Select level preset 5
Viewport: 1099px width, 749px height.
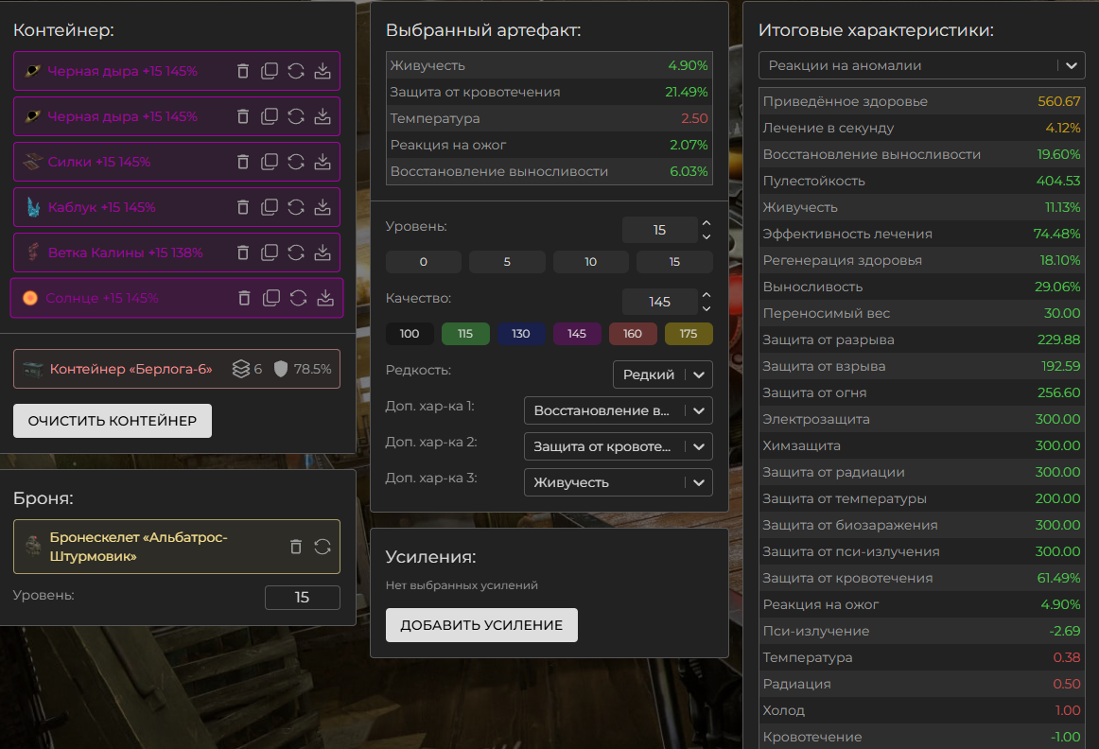click(x=507, y=262)
